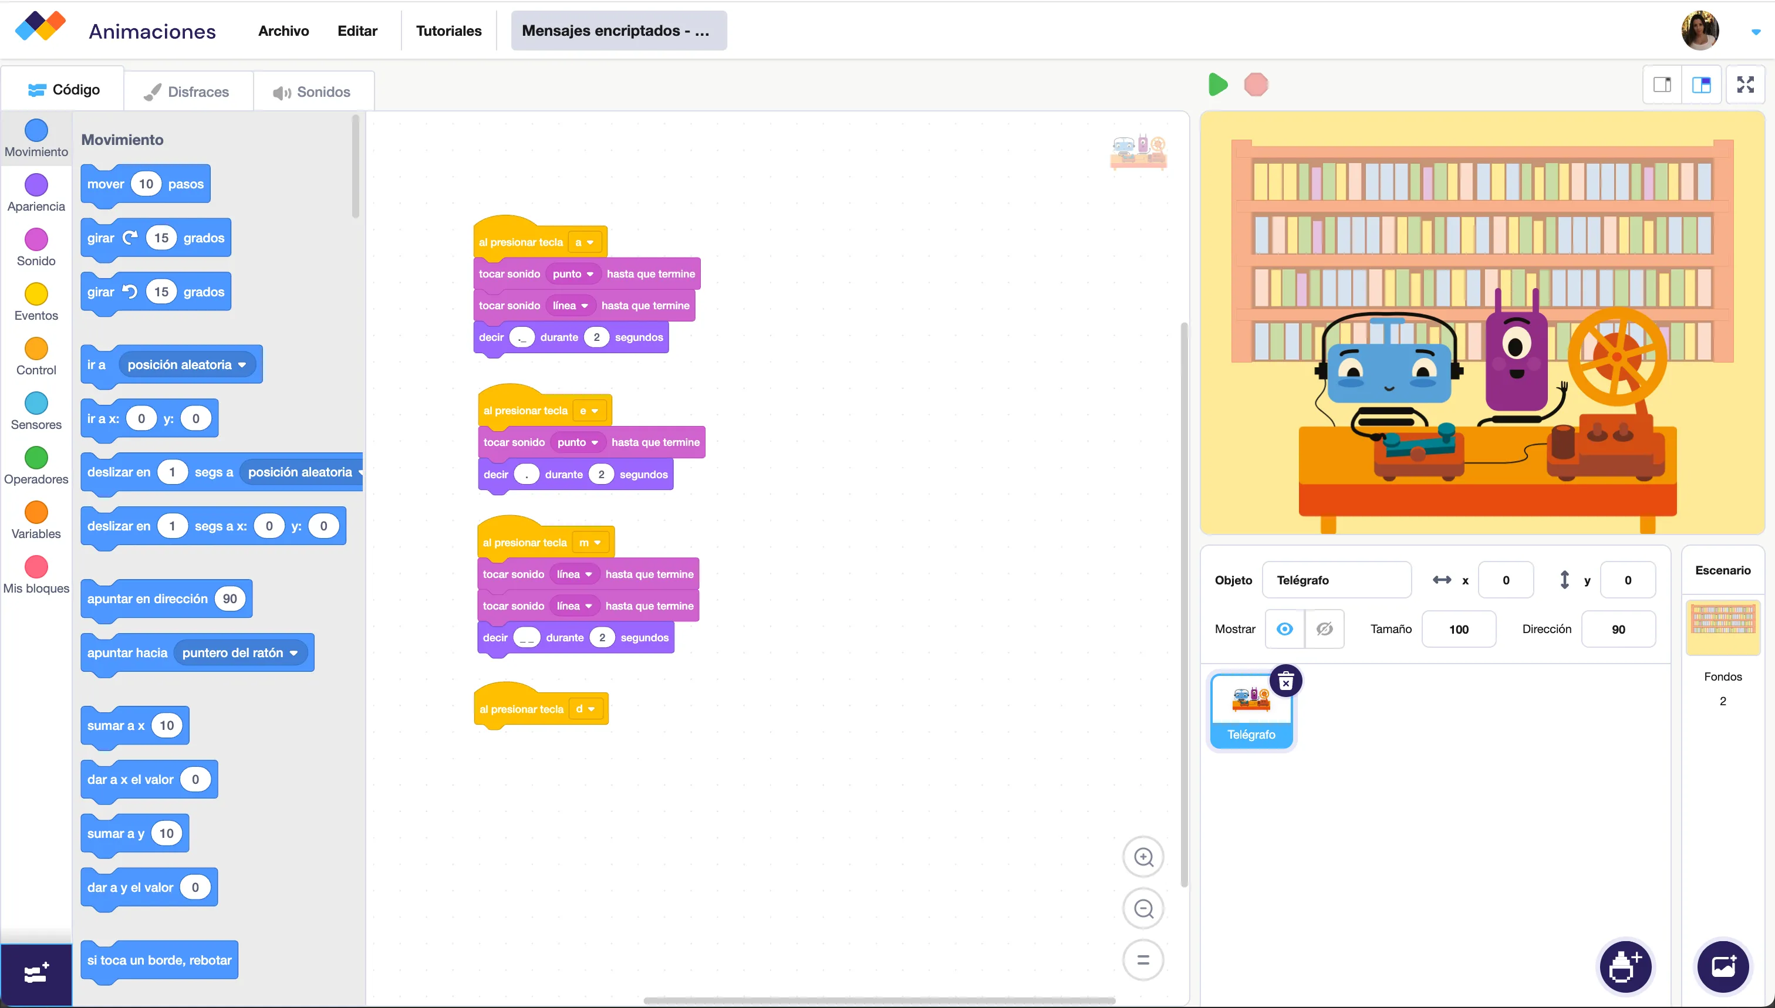Image resolution: width=1775 pixels, height=1008 pixels.
Task: Delete the Telégrafo sprite with trash icon
Action: (1285, 682)
